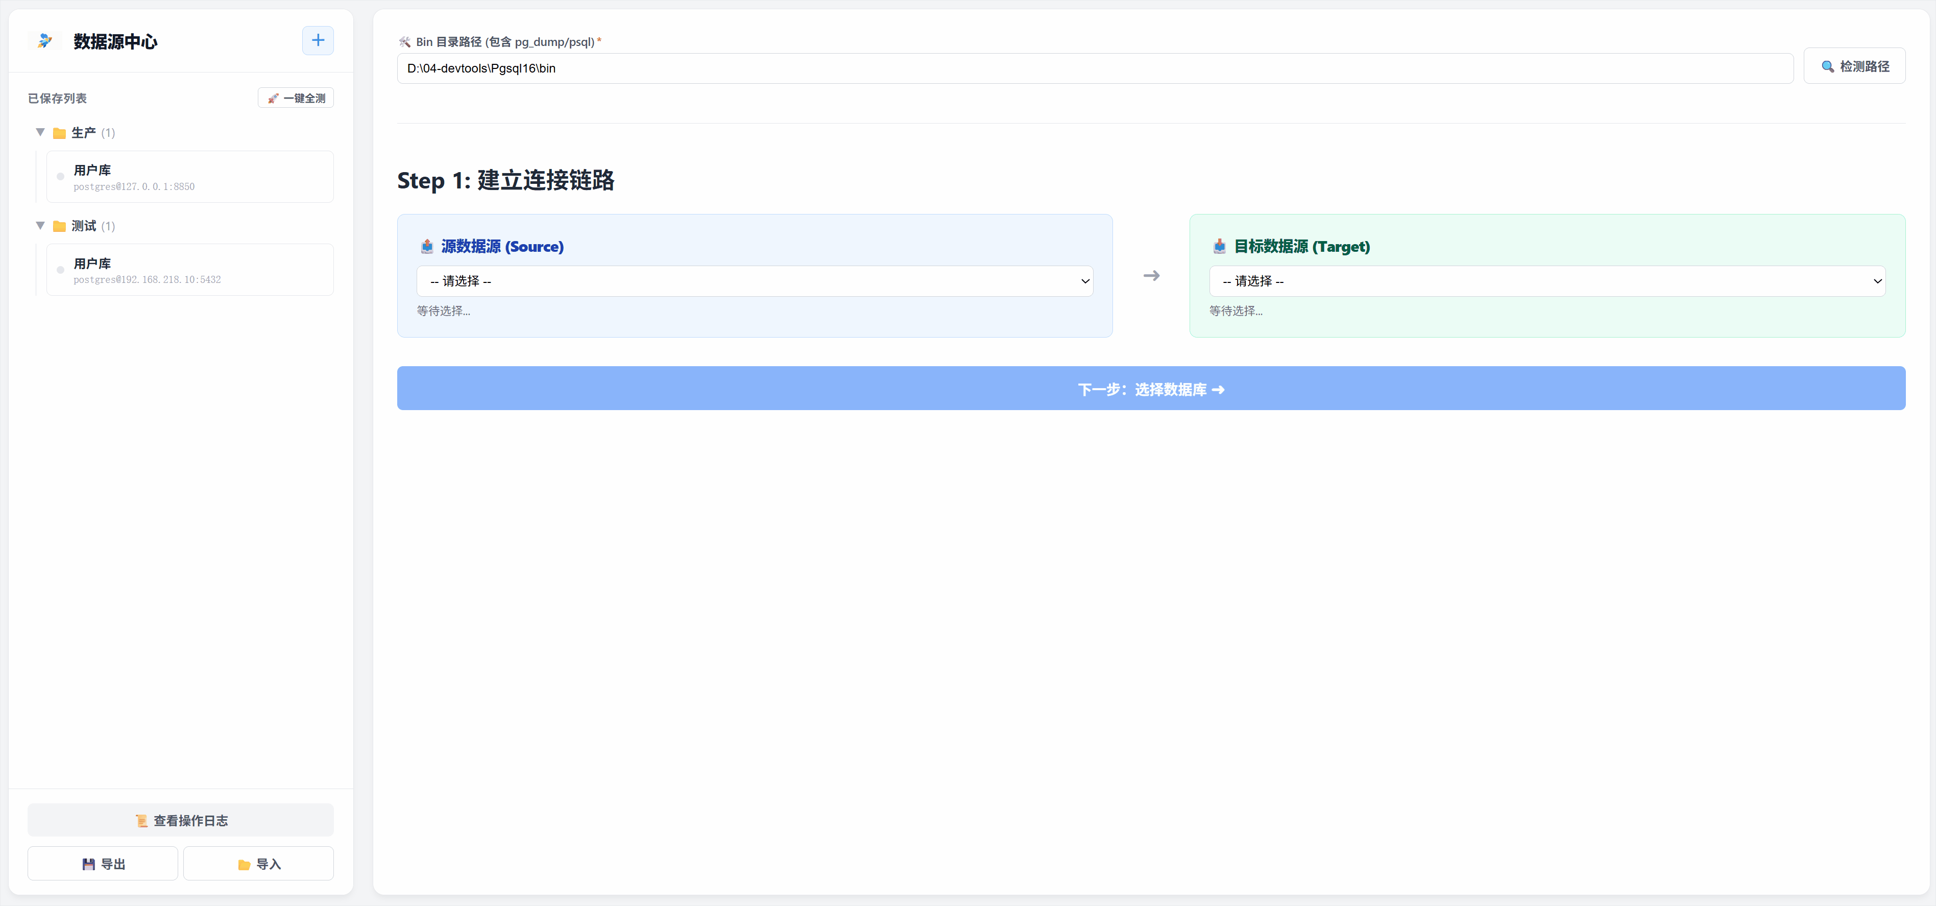Collapse the 生产 group triangle
The height and width of the screenshot is (906, 1936).
tap(40, 132)
